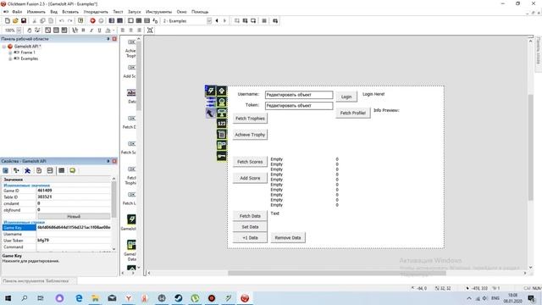Open the 100% zoom dropdown

[19, 30]
